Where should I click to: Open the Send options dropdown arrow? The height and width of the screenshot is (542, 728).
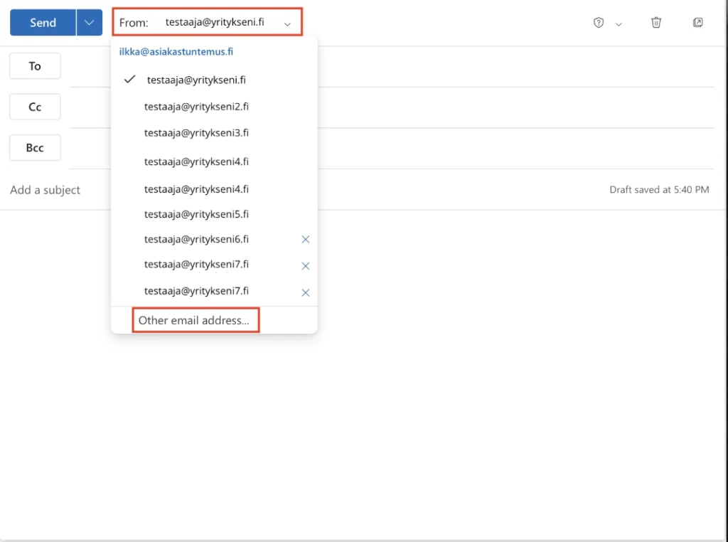point(89,22)
